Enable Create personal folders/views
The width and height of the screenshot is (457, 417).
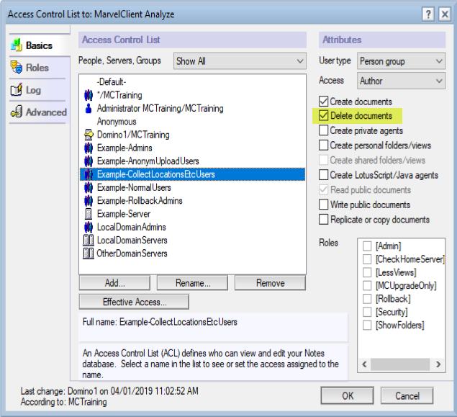324,145
